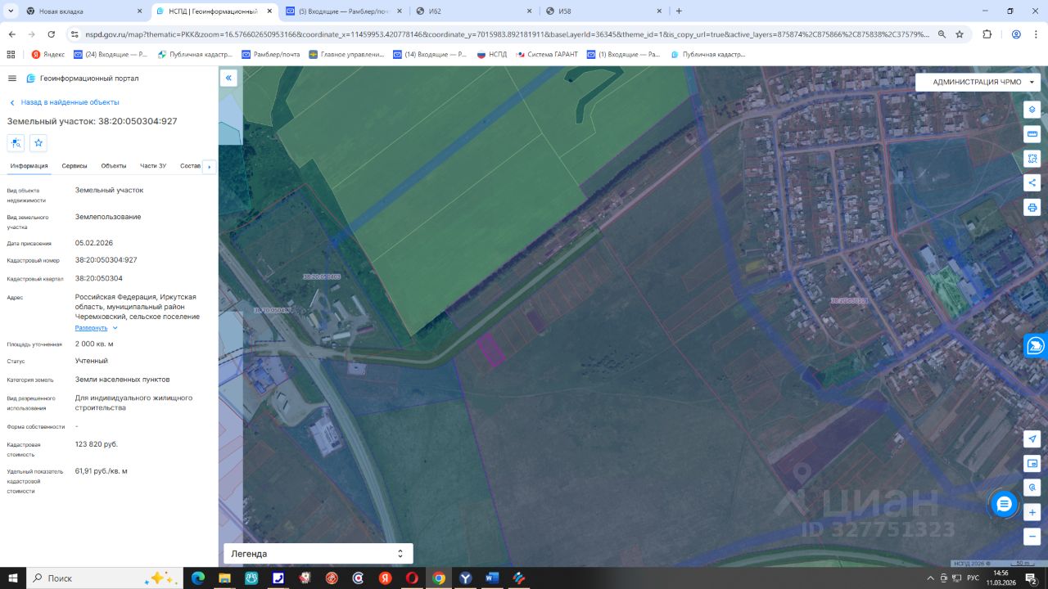Click Назад в найденные объекты link
This screenshot has width=1048, height=589.
click(x=64, y=102)
